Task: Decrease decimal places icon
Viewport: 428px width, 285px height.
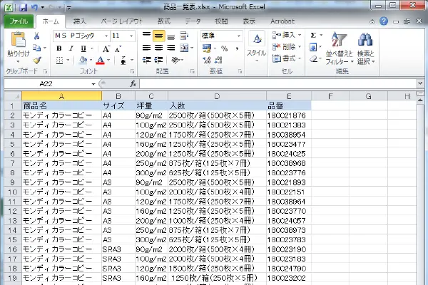Action: (218, 60)
